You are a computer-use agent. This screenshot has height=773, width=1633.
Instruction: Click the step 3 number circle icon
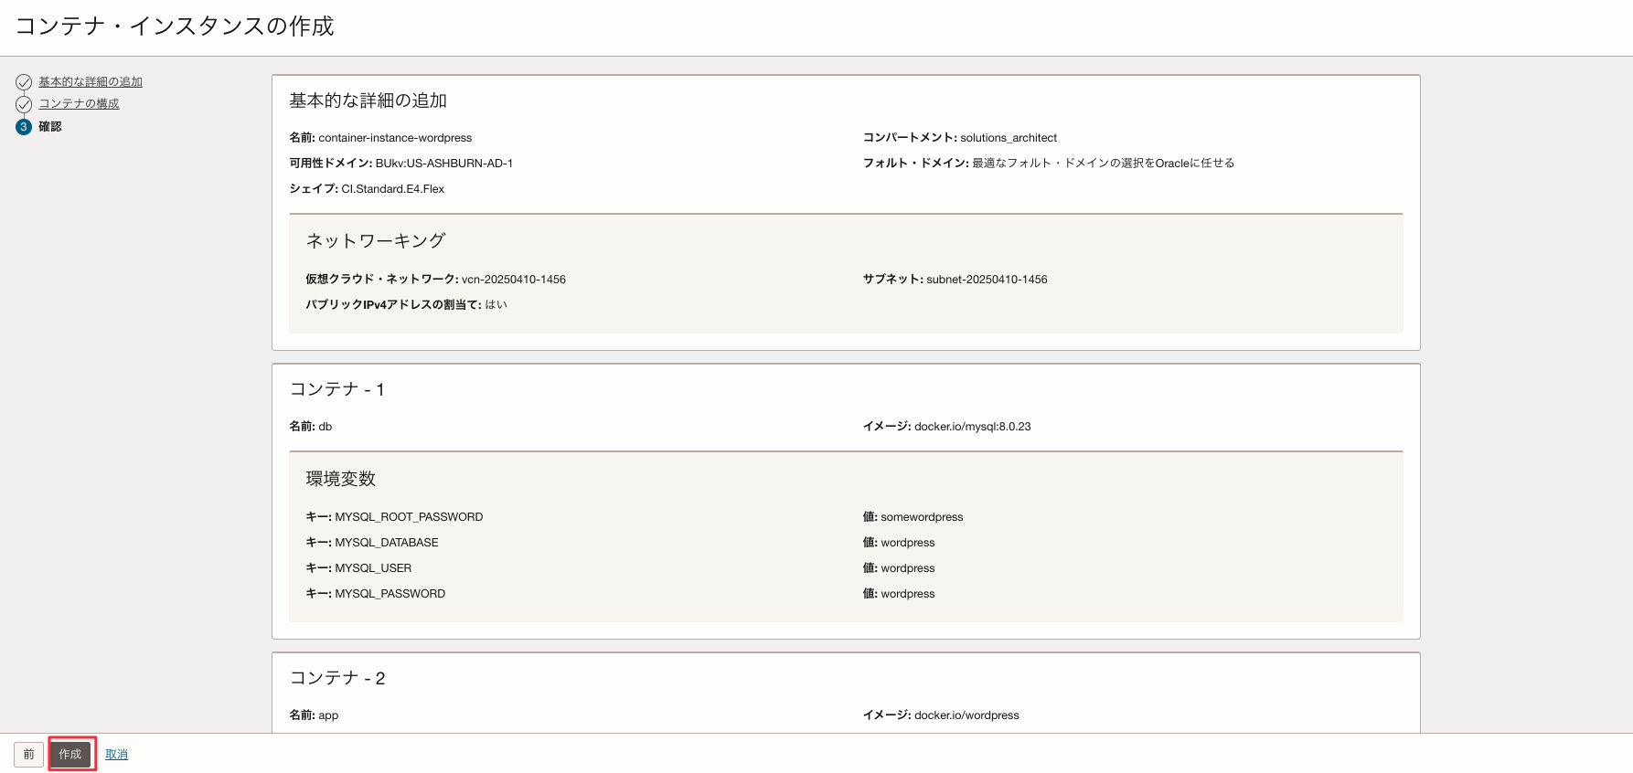(x=24, y=127)
